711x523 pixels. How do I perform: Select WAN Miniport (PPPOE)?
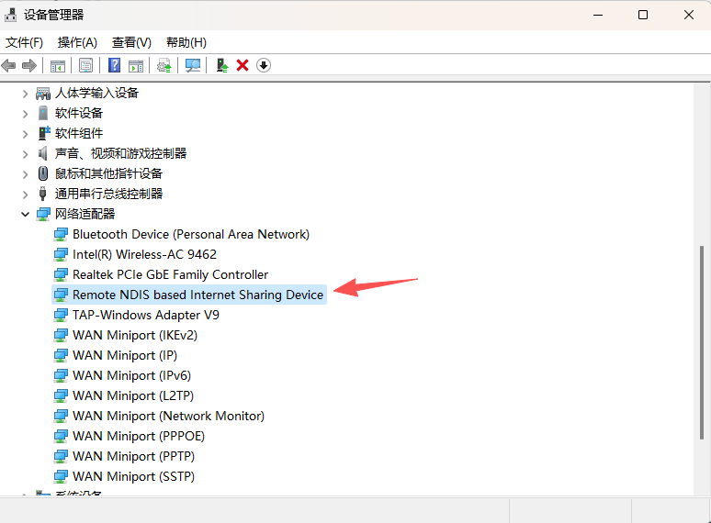click(x=139, y=436)
